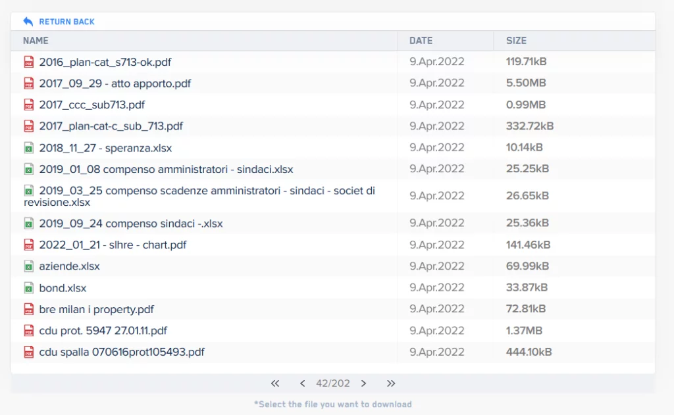Select the cdu spalla 070616prot105493.pdf row
The height and width of the screenshot is (415, 674).
[122, 352]
